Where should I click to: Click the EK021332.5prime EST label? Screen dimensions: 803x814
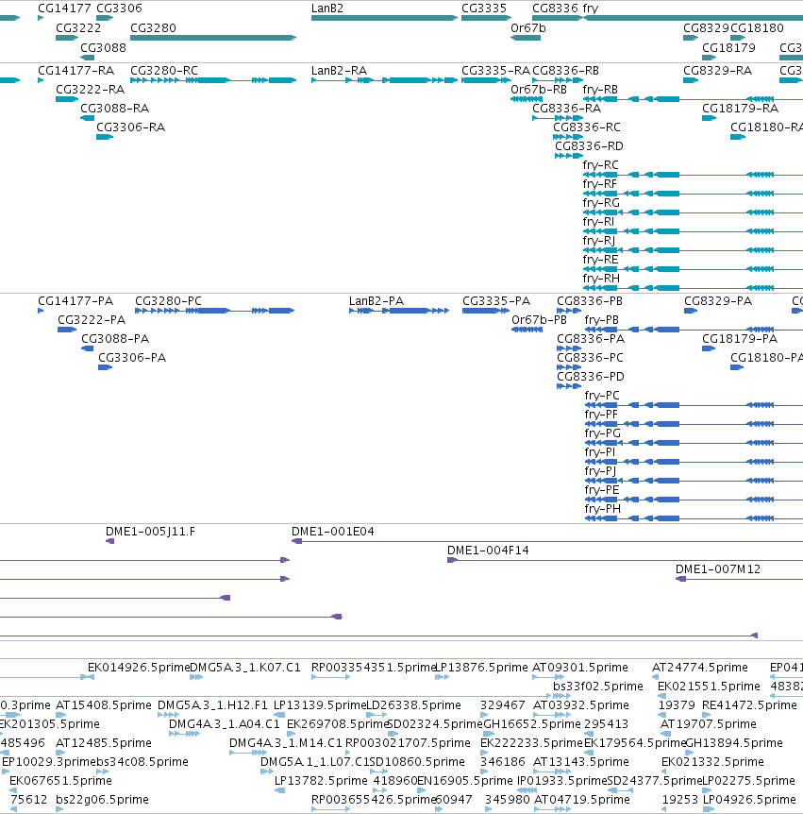712,762
